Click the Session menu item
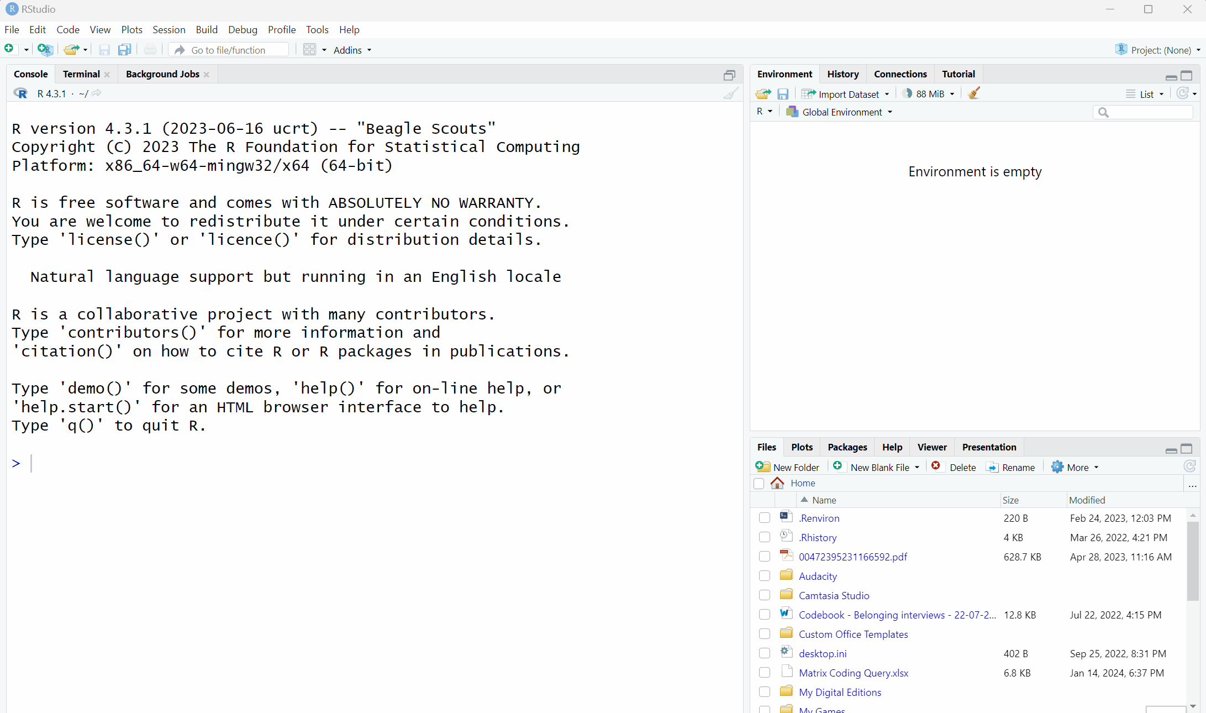The image size is (1206, 713). click(168, 29)
